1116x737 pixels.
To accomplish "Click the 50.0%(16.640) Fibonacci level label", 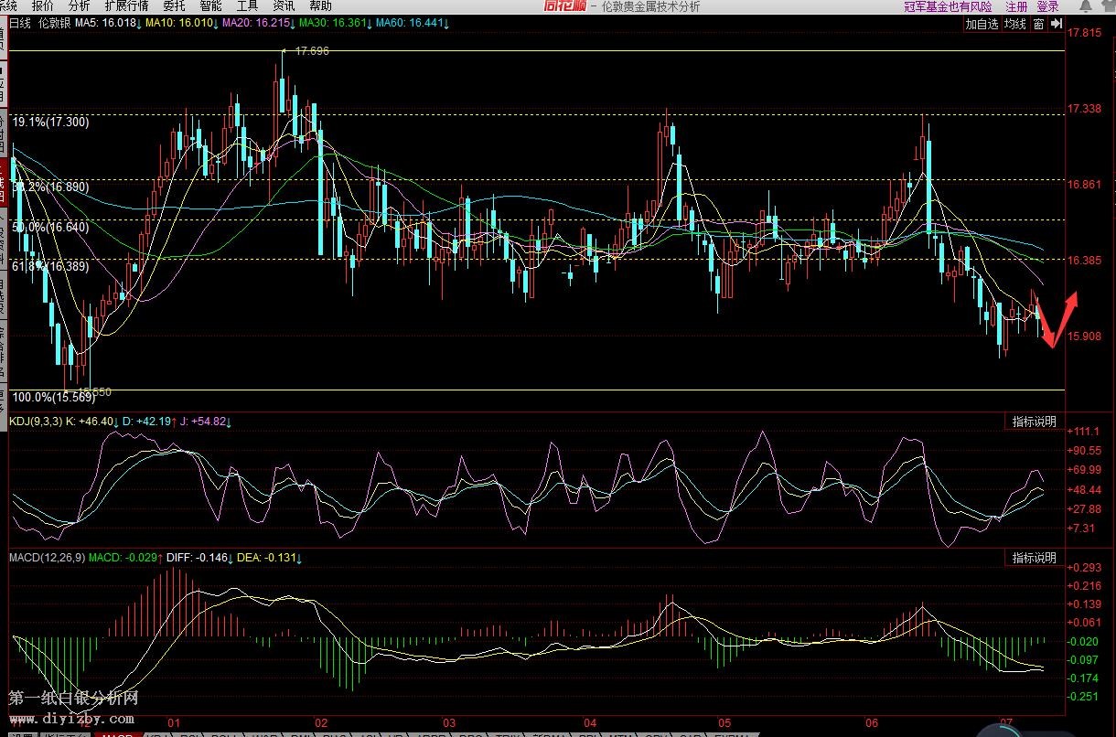I will pos(50,227).
